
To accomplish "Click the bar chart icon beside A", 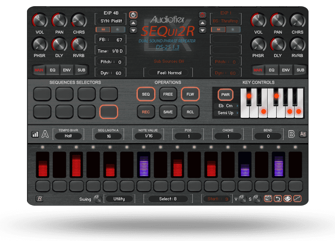I will [35, 134].
